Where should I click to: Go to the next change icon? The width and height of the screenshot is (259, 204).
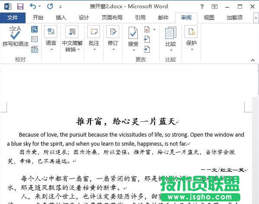(147, 49)
